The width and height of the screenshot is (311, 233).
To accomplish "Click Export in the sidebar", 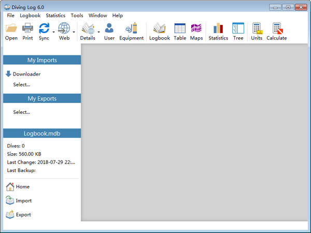I will [x=23, y=214].
